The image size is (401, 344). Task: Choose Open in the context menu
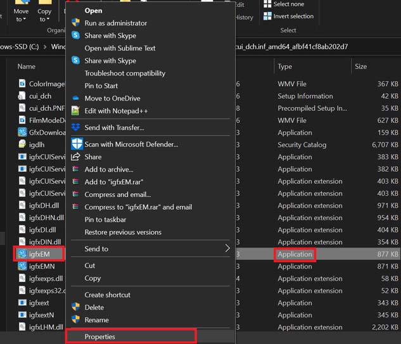(93, 11)
